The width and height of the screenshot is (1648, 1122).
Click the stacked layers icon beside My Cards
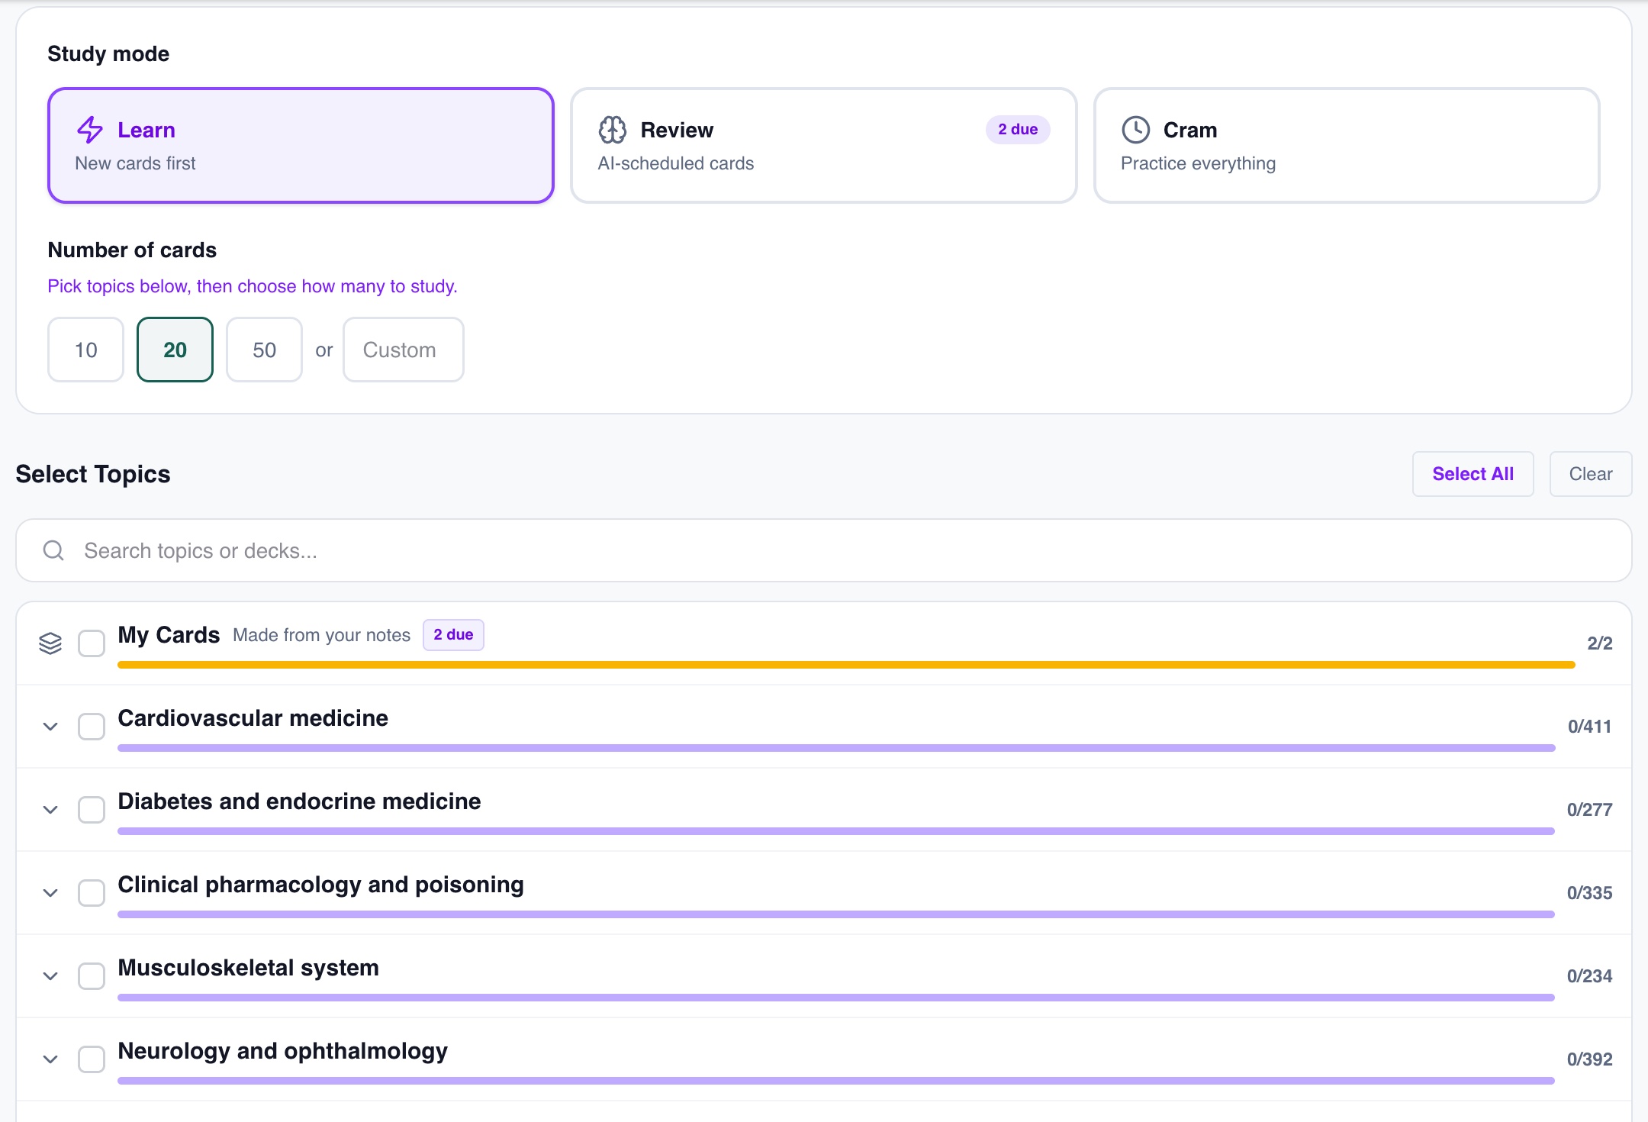[x=50, y=643]
